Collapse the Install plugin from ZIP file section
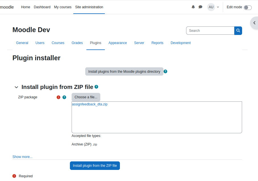This screenshot has width=258, height=181. point(16,87)
